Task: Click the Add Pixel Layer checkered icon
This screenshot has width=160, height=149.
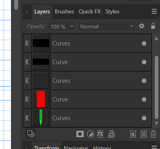Action: 144,134
